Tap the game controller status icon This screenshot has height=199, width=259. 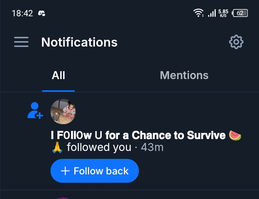point(42,14)
